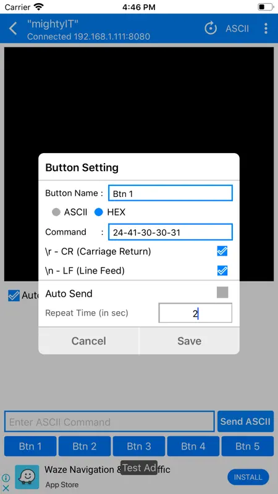278x494 pixels.
Task: Focus the Command hex field
Action: 171,232
